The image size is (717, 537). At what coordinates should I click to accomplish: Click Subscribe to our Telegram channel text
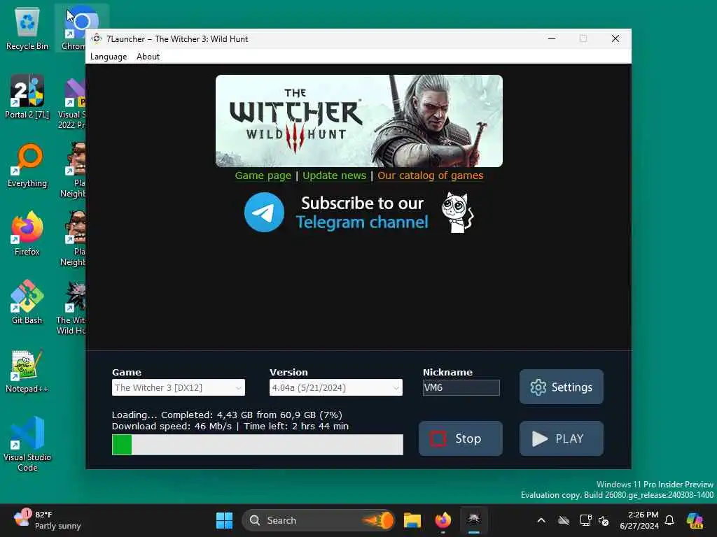click(362, 213)
